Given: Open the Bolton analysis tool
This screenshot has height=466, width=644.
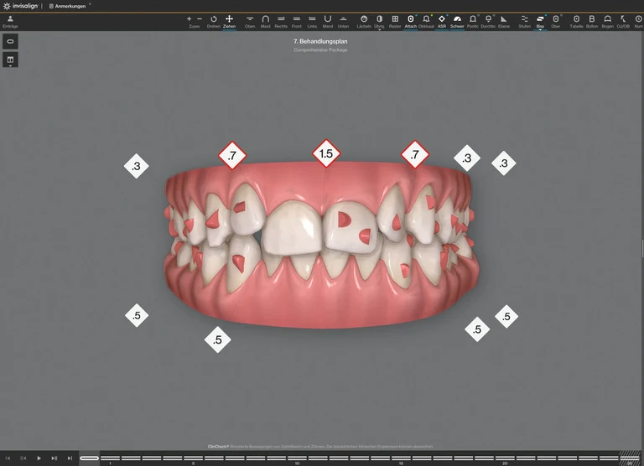Looking at the screenshot, I should pos(592,18).
